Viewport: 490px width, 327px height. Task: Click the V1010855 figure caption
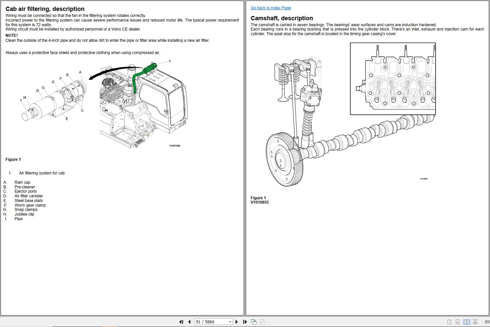[x=259, y=202]
